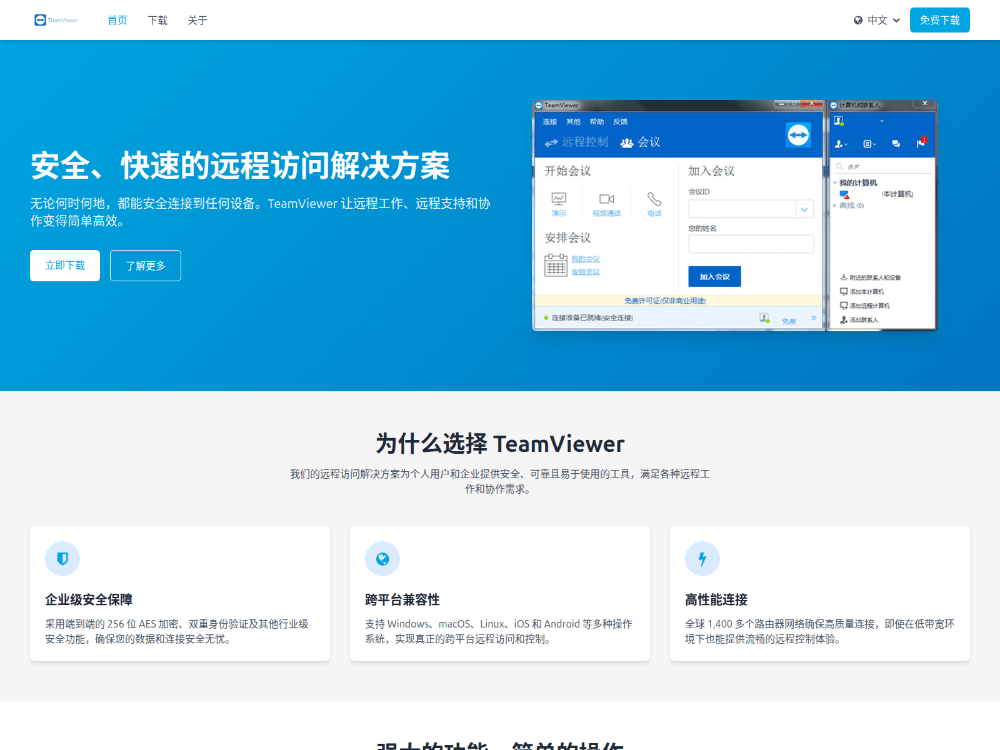Click the lightning icon on 高性能连接 card
The height and width of the screenshot is (750, 1000).
coord(702,559)
